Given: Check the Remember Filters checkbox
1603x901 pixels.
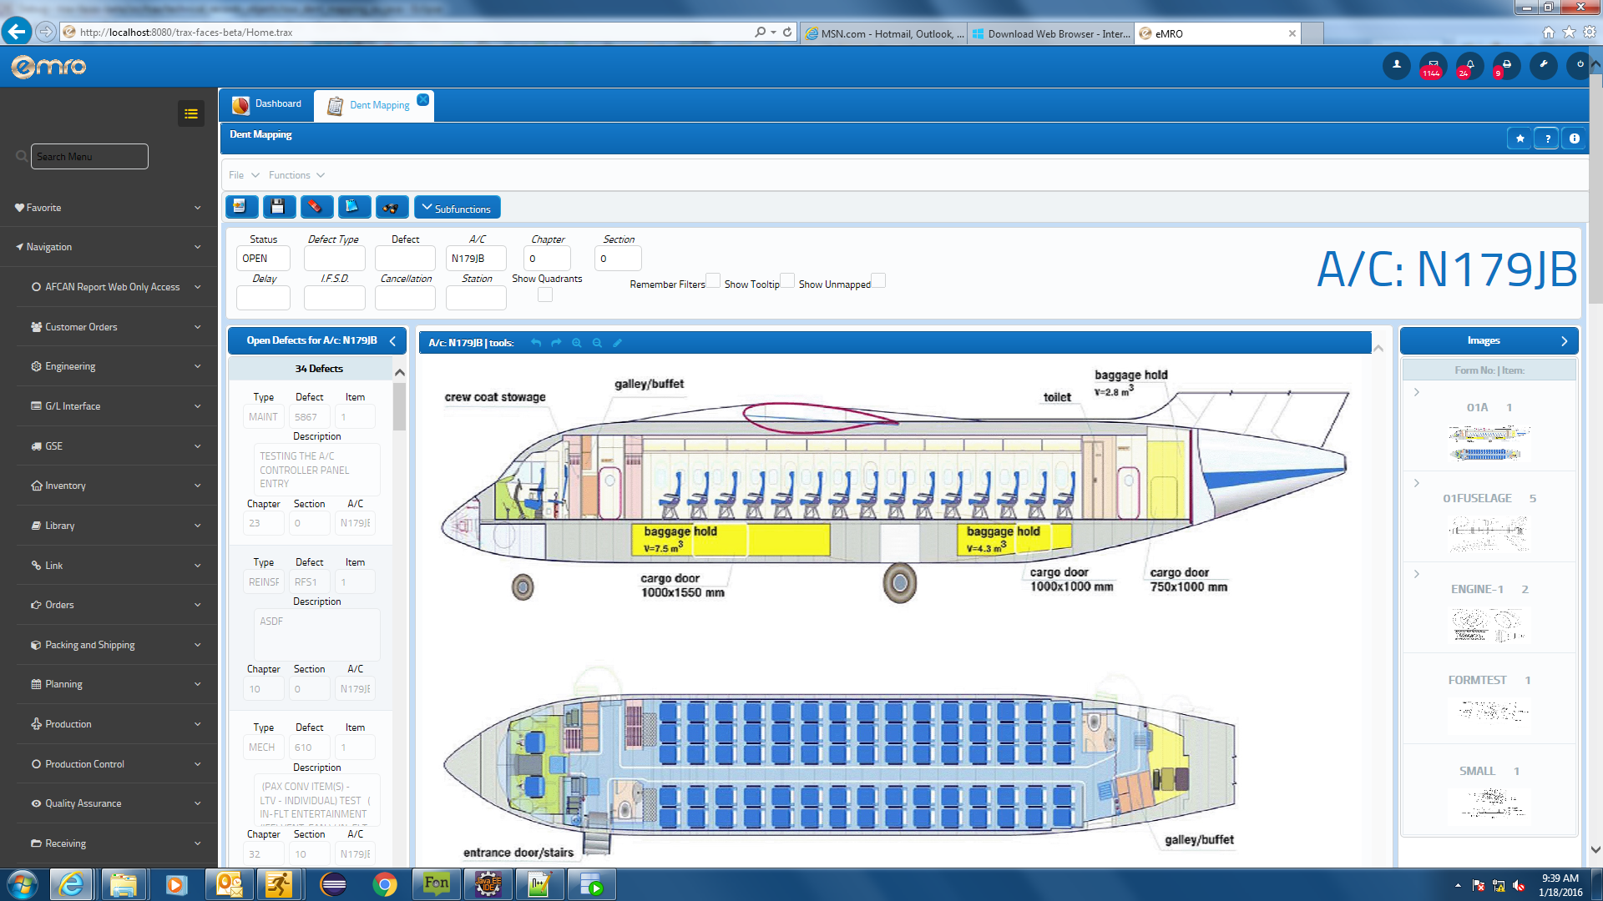Looking at the screenshot, I should click(x=713, y=281).
